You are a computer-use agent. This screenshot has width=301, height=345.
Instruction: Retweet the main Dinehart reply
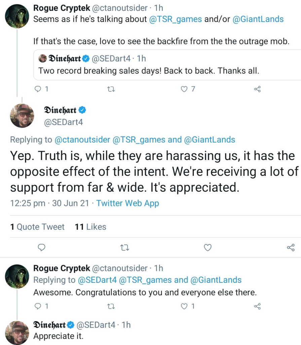(124, 248)
